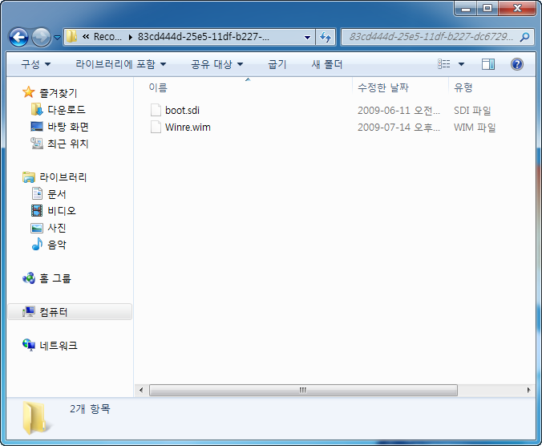Select 컴퓨터 in the navigation pane

coord(53,312)
